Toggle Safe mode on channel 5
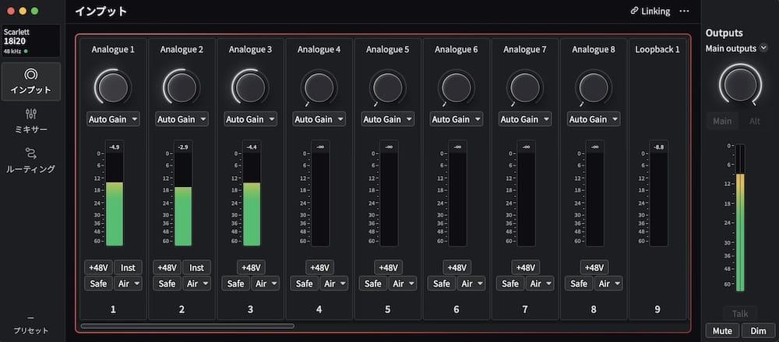The height and width of the screenshot is (342, 779). [372, 284]
